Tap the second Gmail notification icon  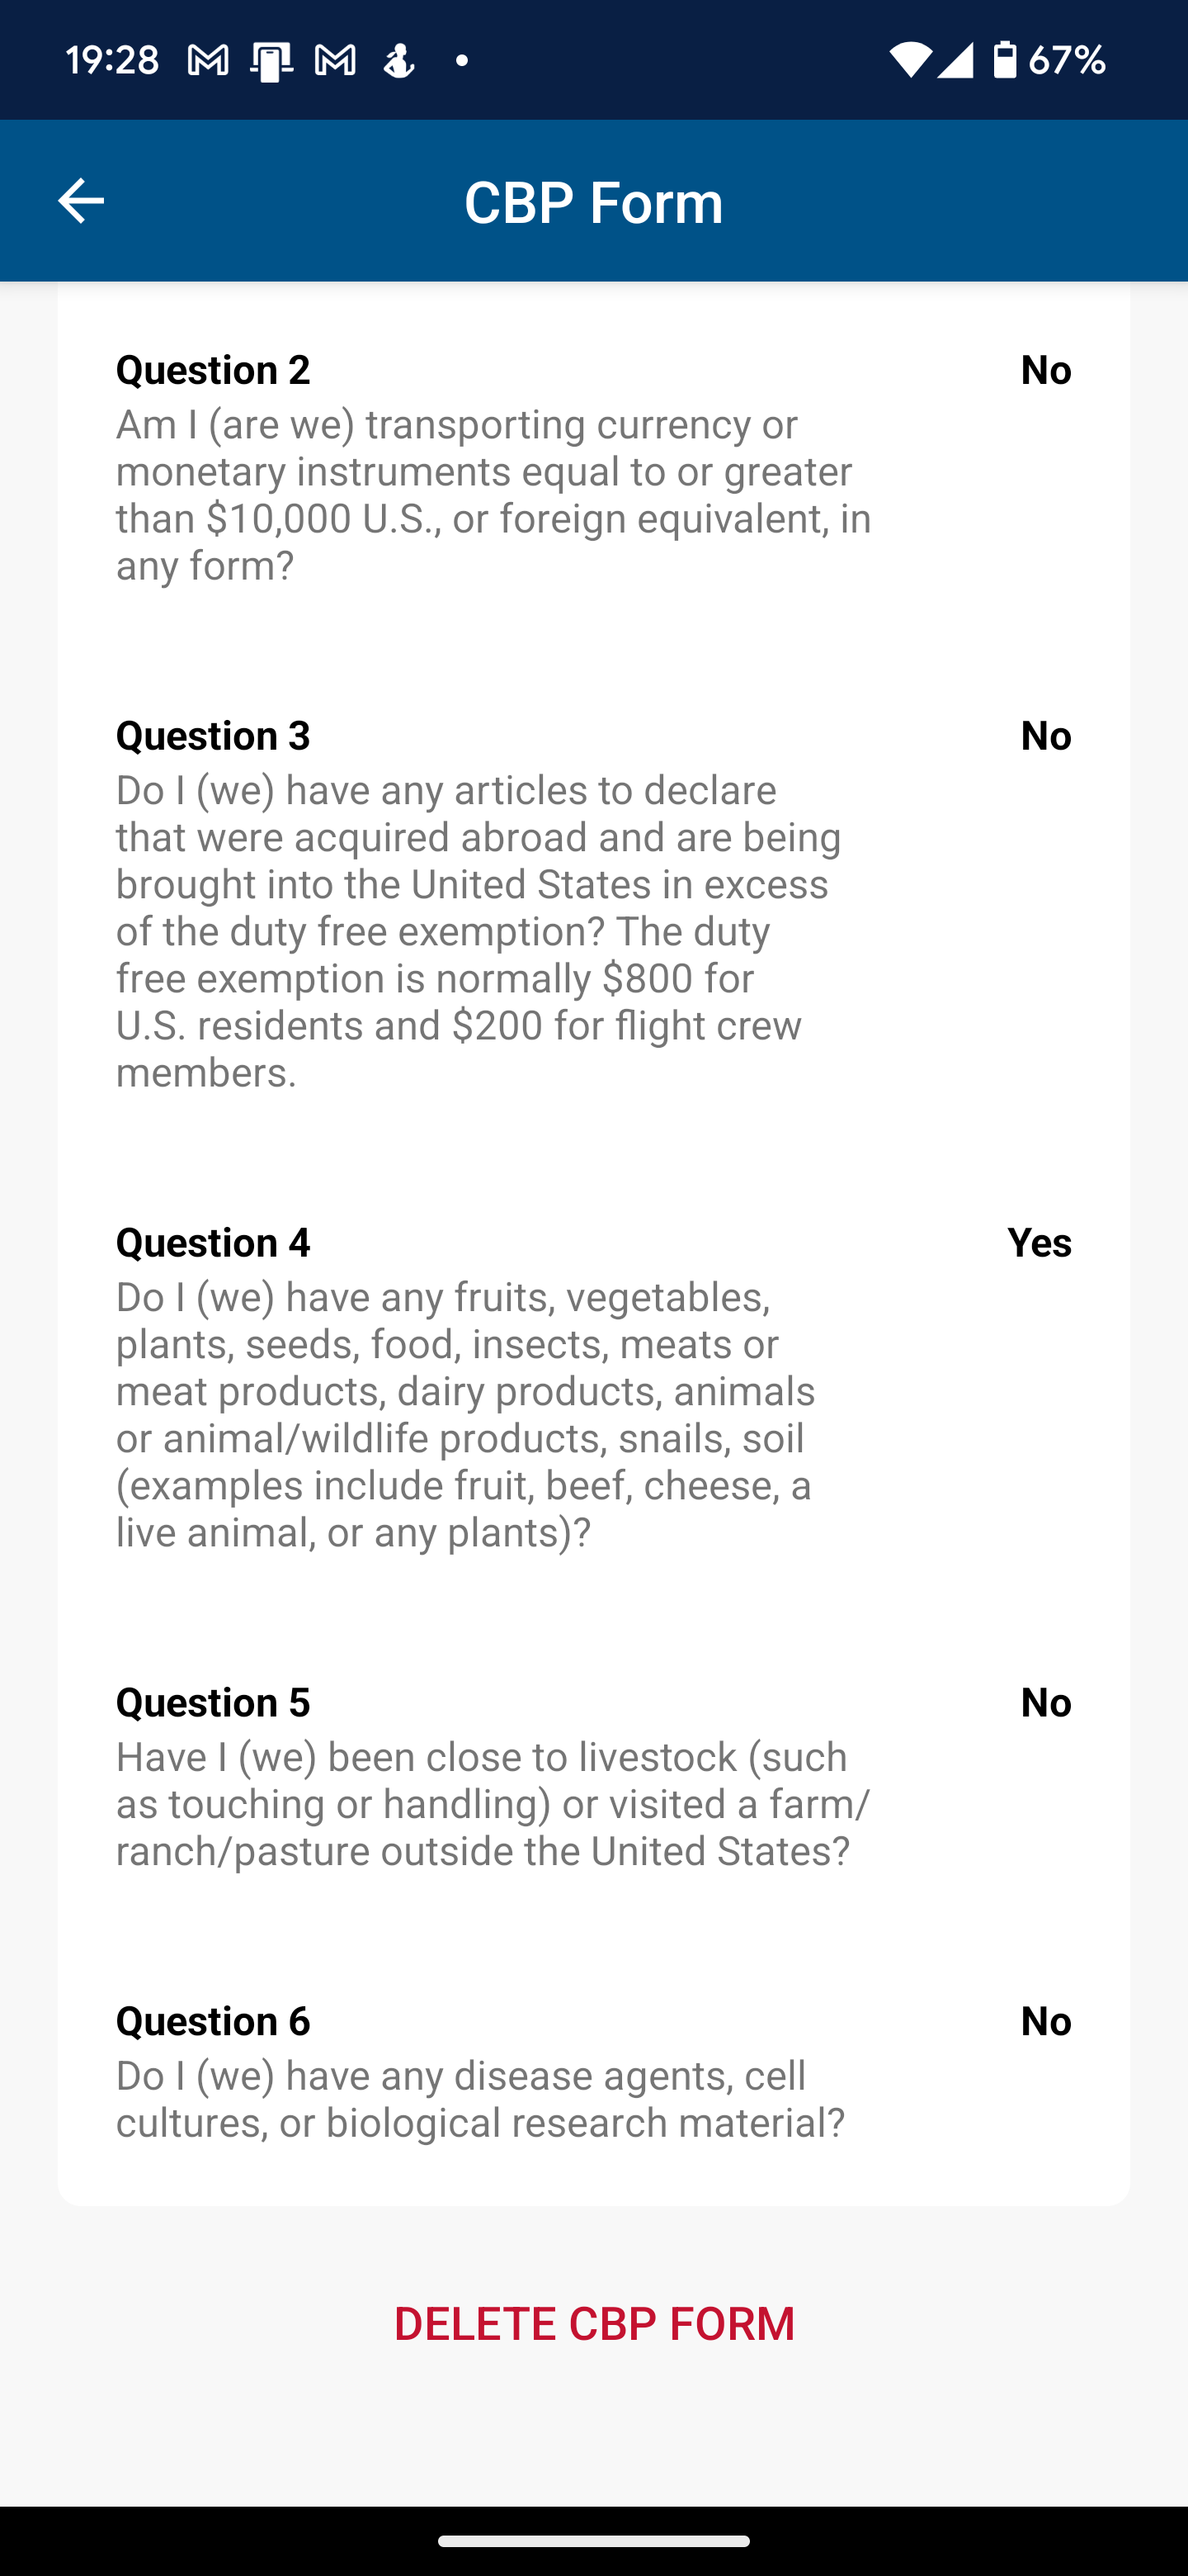tap(335, 61)
